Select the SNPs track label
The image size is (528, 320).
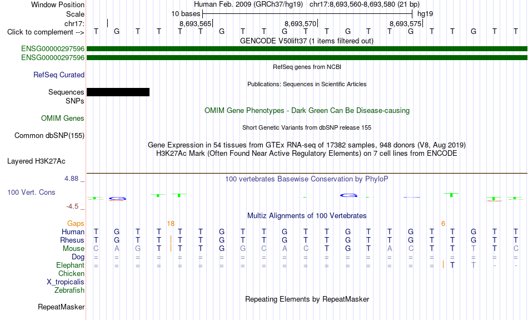[x=75, y=101]
